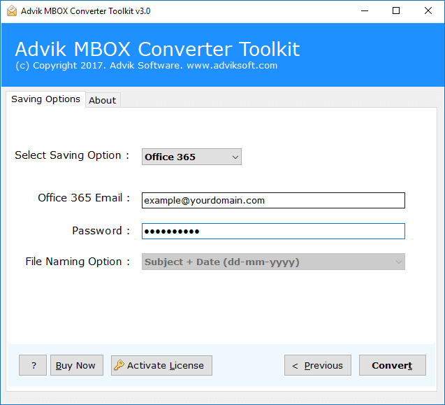Click the key icon on Activate License
This screenshot has width=445, height=405.
coord(119,365)
